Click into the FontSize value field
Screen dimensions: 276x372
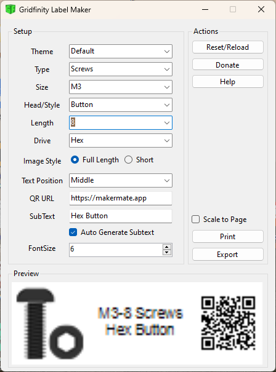(116, 250)
